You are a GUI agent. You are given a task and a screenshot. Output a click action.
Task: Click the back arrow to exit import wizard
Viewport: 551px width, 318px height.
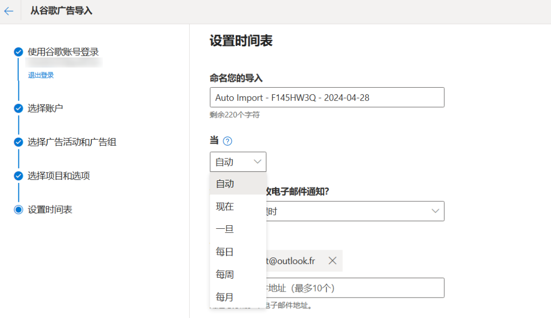(9, 10)
